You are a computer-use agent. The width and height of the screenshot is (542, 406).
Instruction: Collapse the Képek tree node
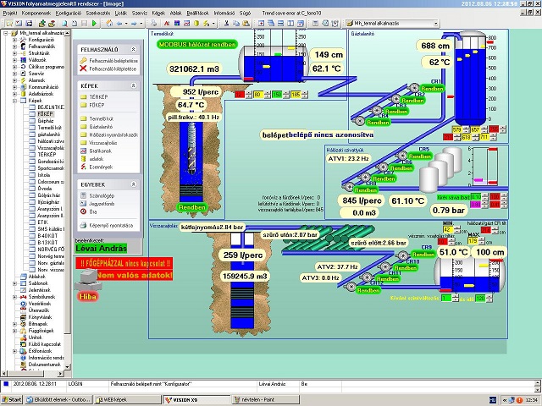click(x=16, y=100)
